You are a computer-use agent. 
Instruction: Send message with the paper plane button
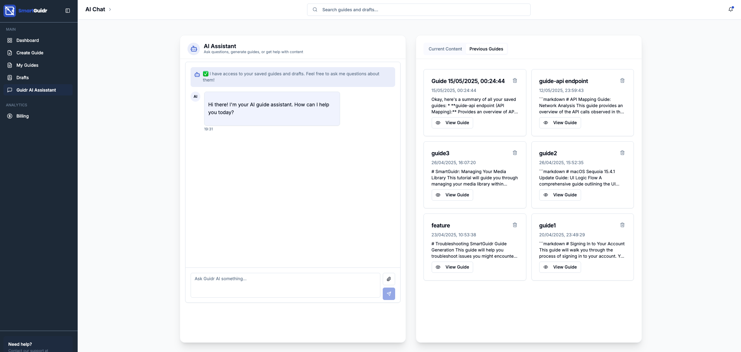[389, 294]
